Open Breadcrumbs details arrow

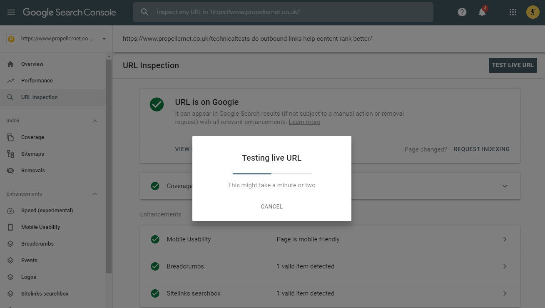pos(505,266)
